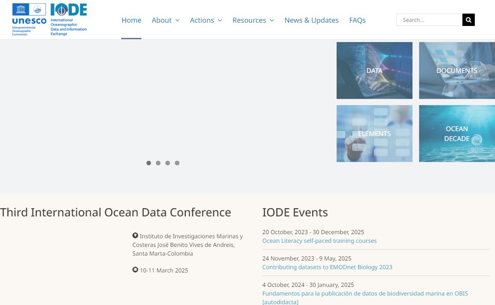The height and width of the screenshot is (305, 495).
Task: Select the first slider pagination dot
Action: point(148,163)
